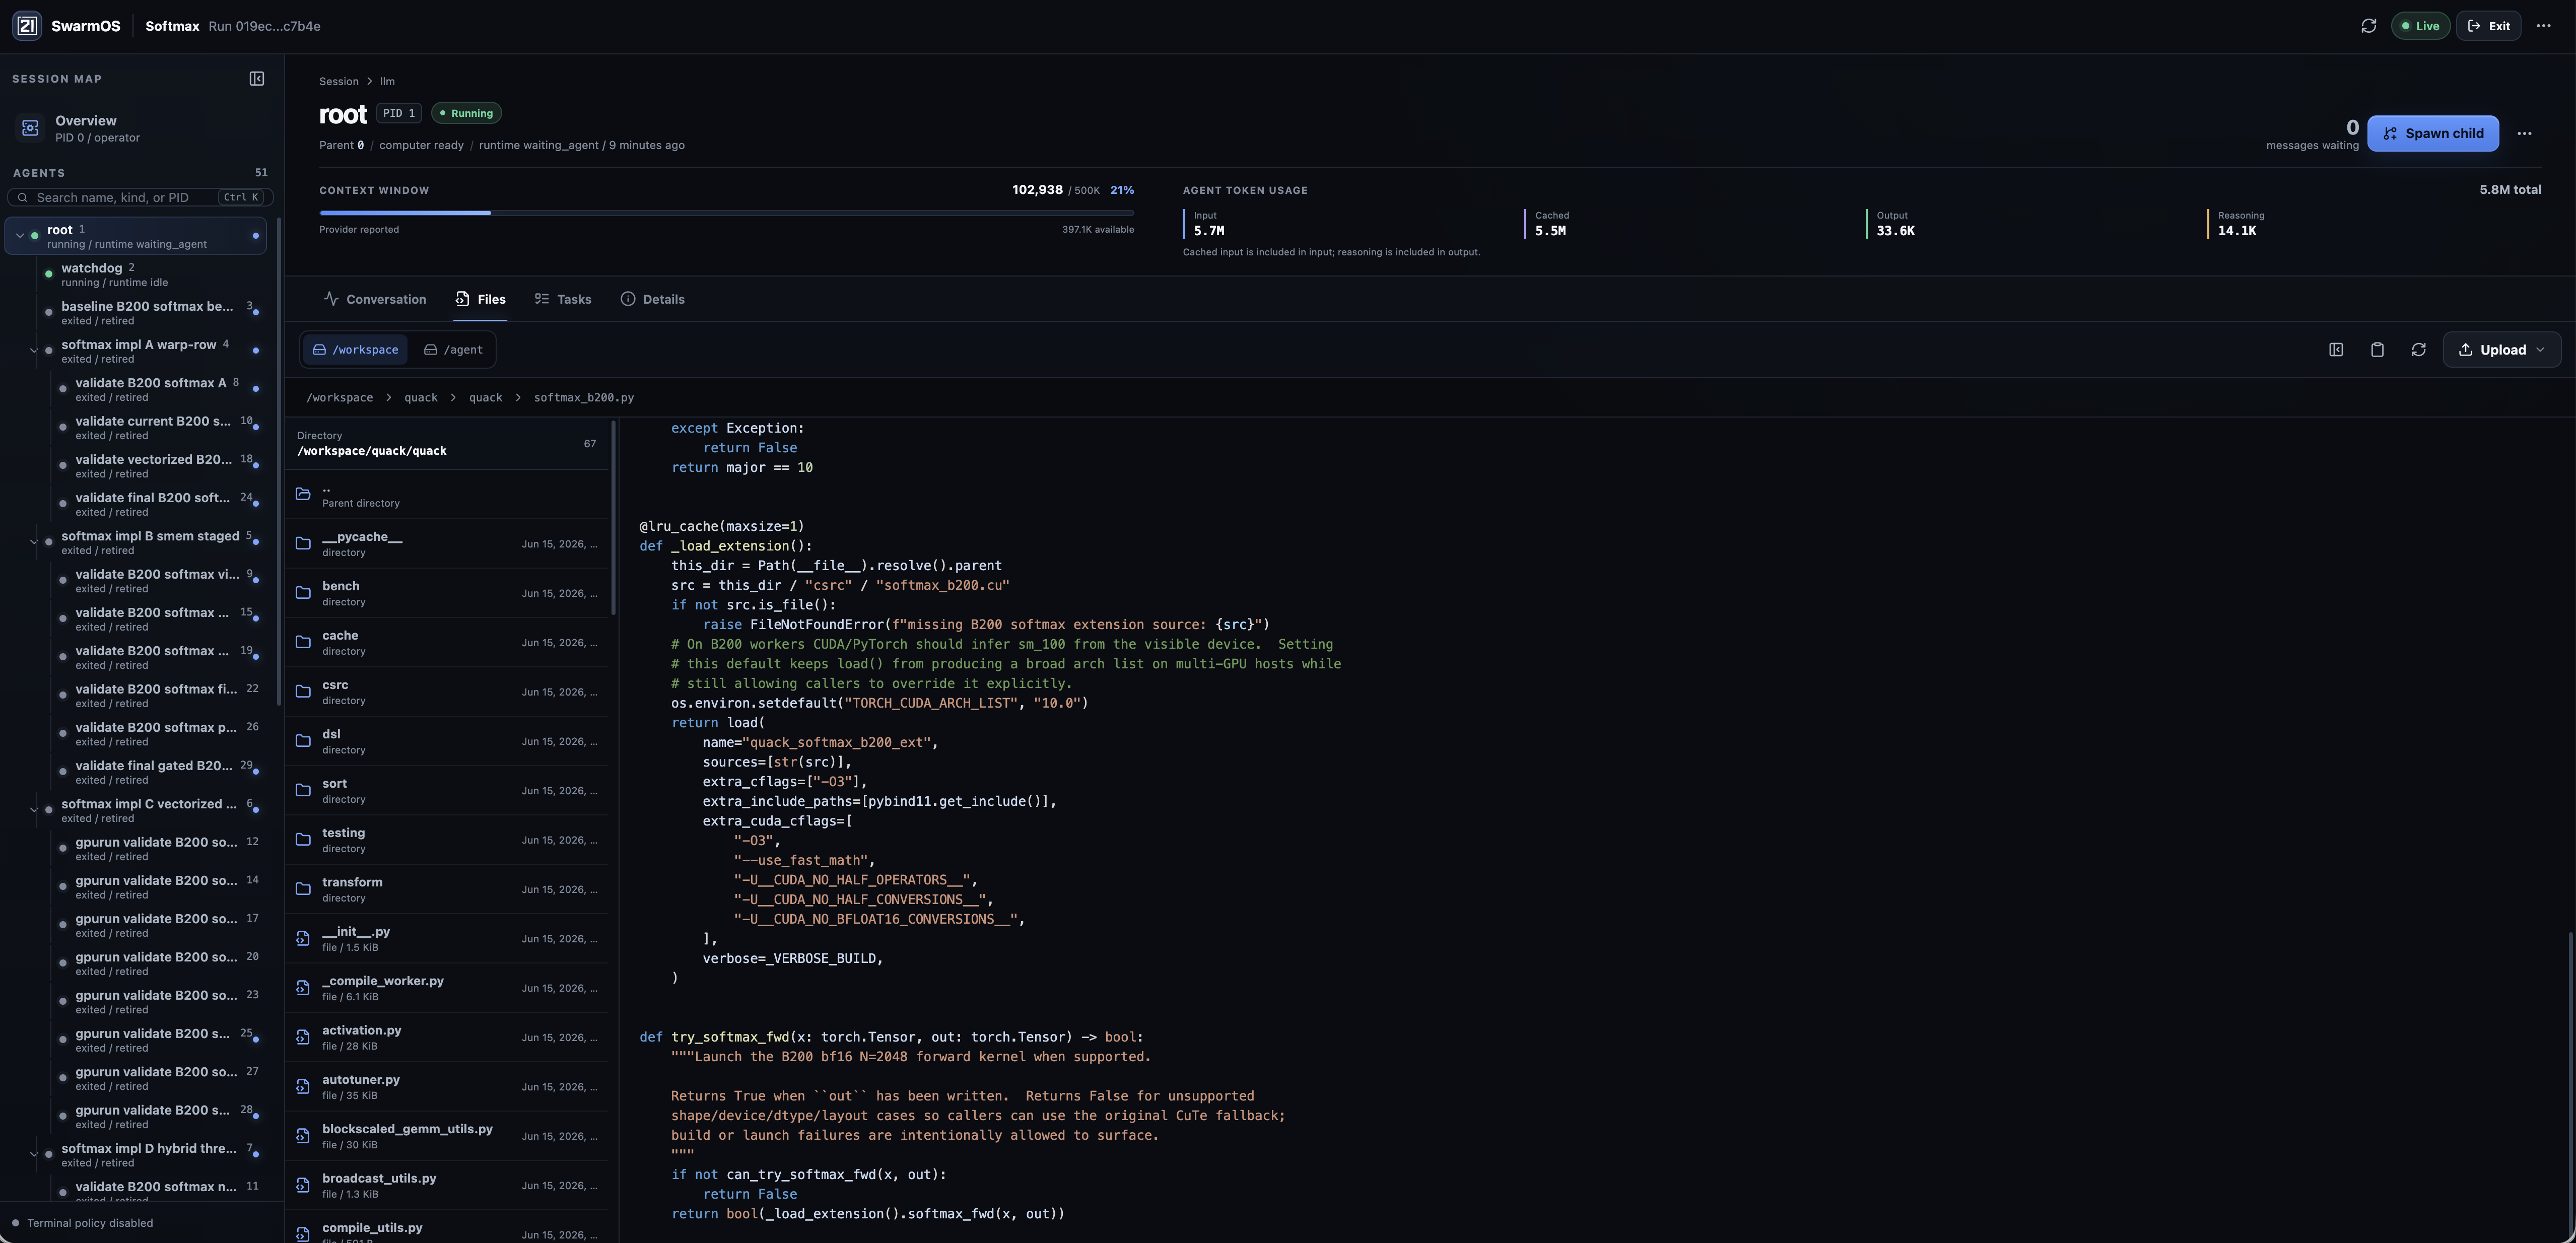
Task: Collapse the root agent tree node
Action: tap(20, 236)
